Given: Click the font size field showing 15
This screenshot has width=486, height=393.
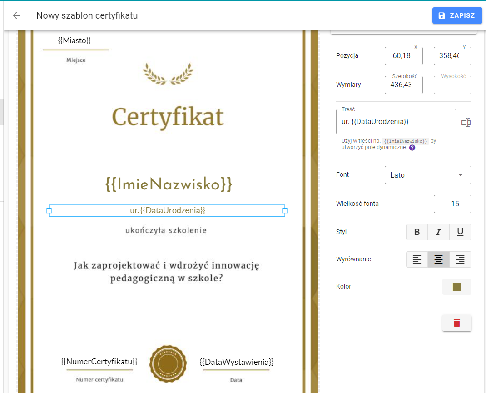Looking at the screenshot, I should [452, 204].
